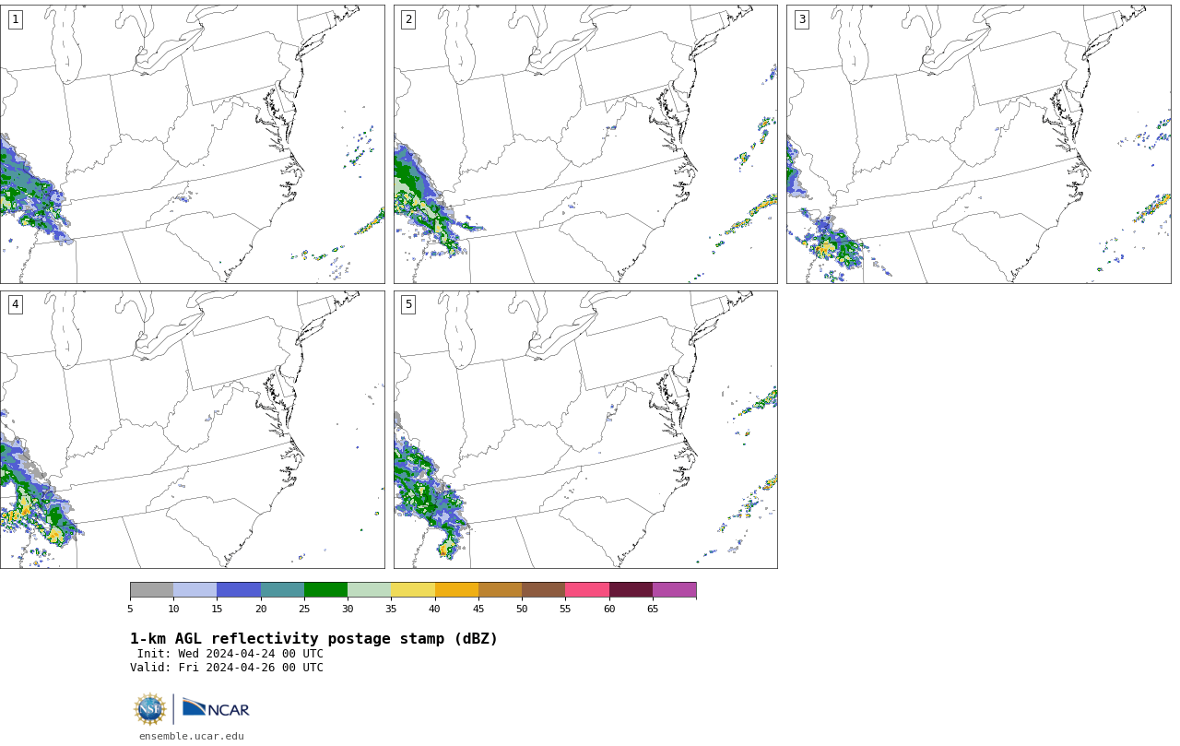Click the panel number label 4
Screen dimensions: 1180x746
tap(15, 304)
